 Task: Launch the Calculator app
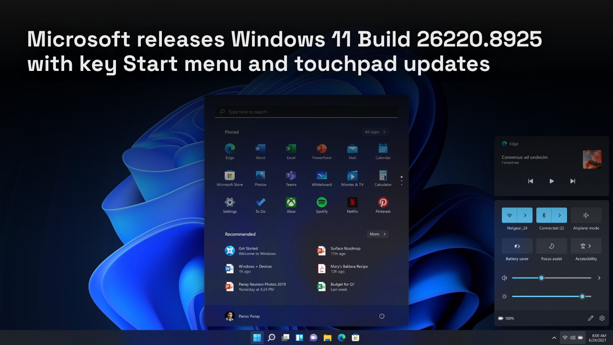(x=383, y=178)
